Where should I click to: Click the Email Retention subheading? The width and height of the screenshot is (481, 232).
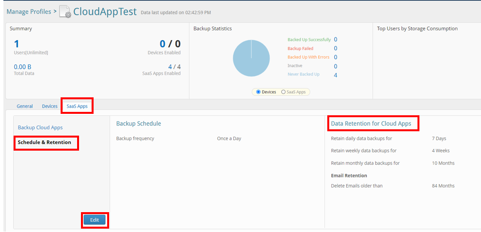click(349, 176)
